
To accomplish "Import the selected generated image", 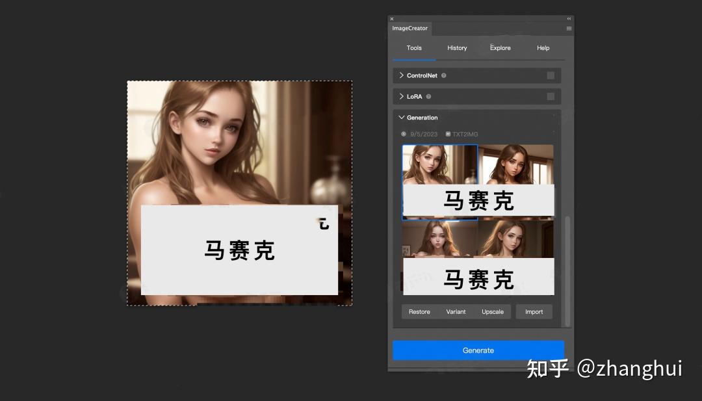I will (x=534, y=311).
